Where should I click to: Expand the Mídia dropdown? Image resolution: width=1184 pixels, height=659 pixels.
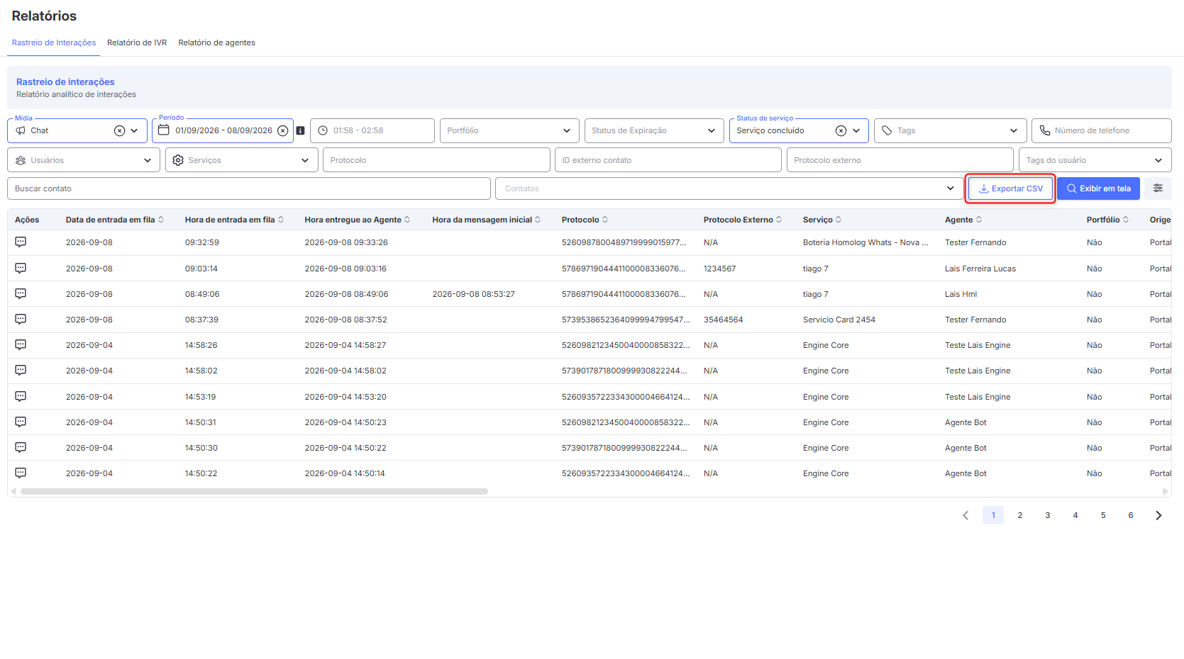pyautogui.click(x=134, y=130)
